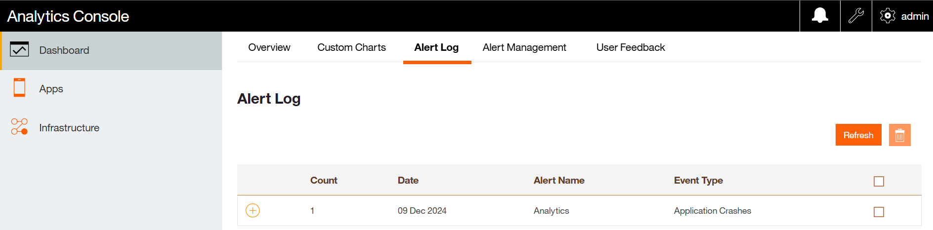Screen dimensions: 933x230
Task: Open the Custom Charts tab
Action: coord(351,47)
